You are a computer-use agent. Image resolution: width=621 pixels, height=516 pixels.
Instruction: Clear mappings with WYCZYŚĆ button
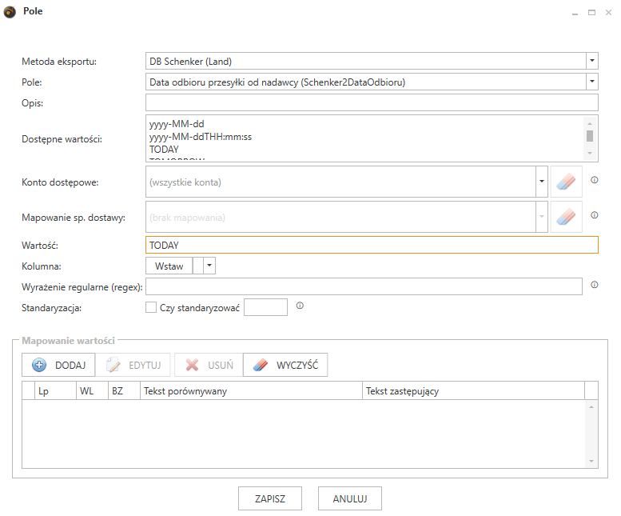click(285, 365)
